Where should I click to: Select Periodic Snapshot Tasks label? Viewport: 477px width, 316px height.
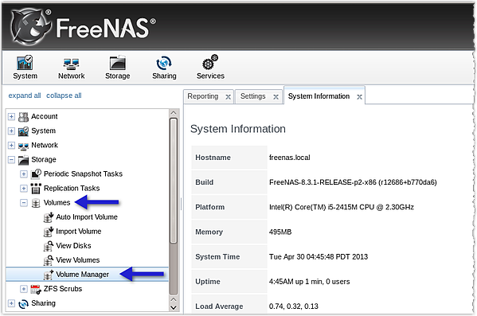click(83, 174)
